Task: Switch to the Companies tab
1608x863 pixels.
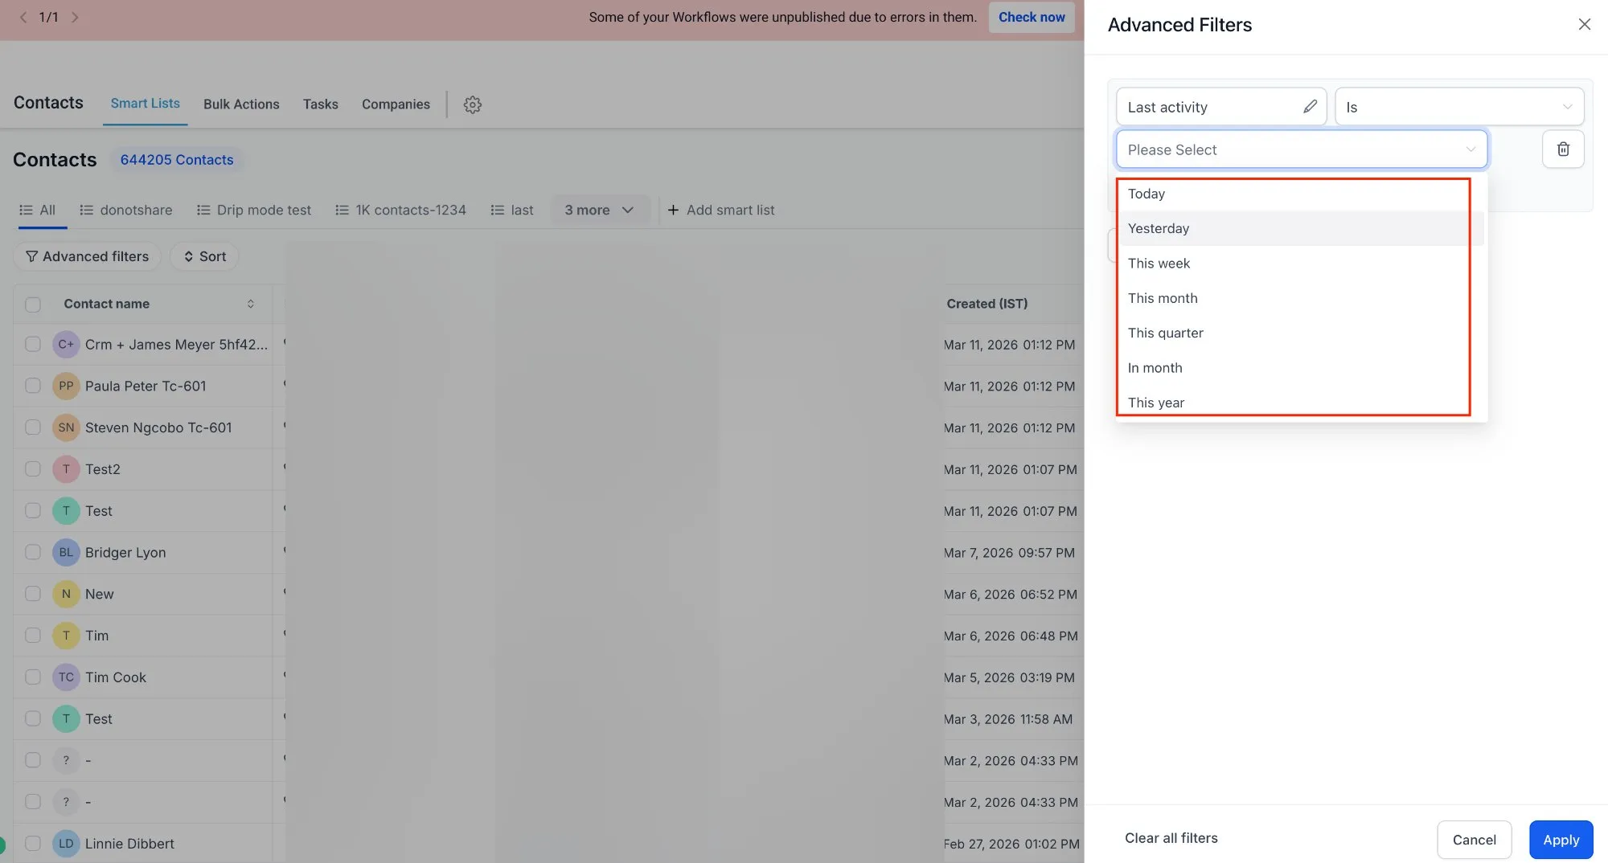Action: (396, 104)
